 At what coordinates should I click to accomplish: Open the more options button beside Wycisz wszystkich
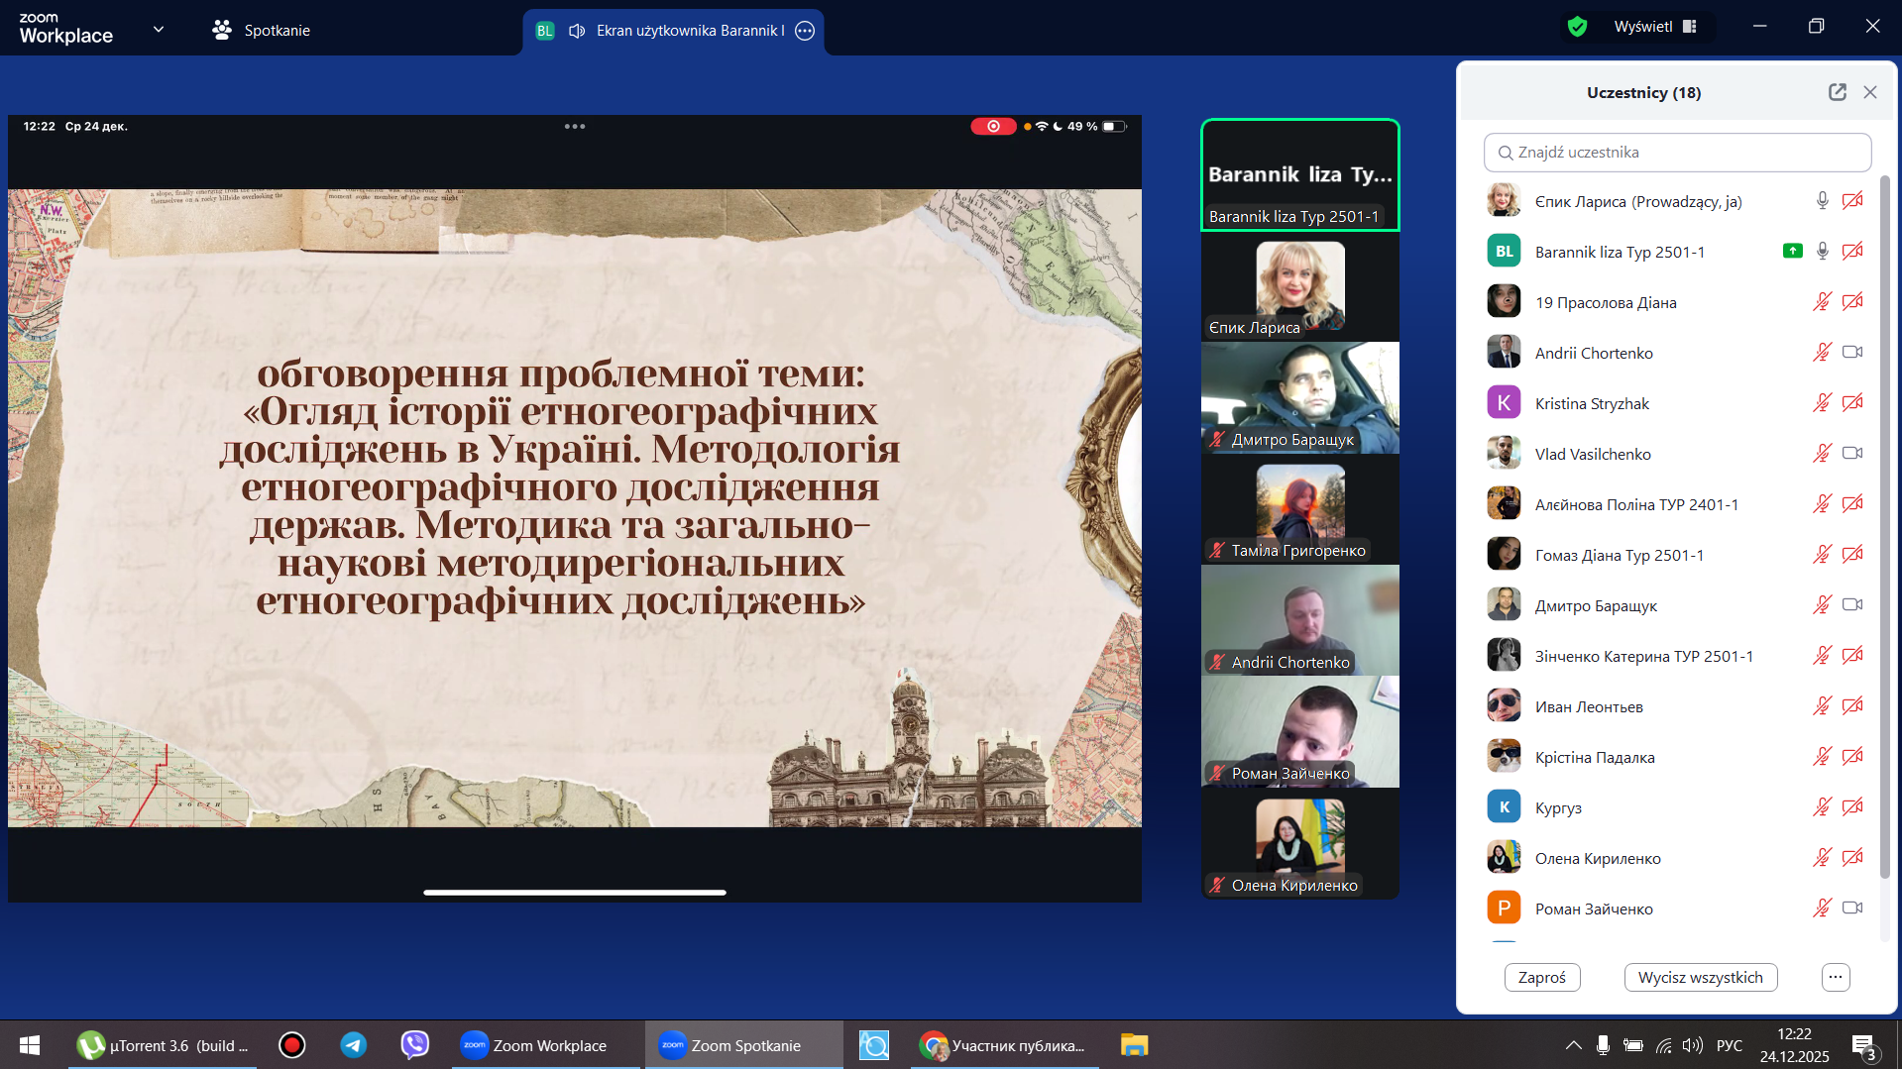(1835, 977)
